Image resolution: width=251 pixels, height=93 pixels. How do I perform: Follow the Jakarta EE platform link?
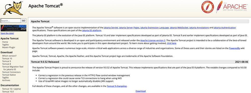(92, 30)
